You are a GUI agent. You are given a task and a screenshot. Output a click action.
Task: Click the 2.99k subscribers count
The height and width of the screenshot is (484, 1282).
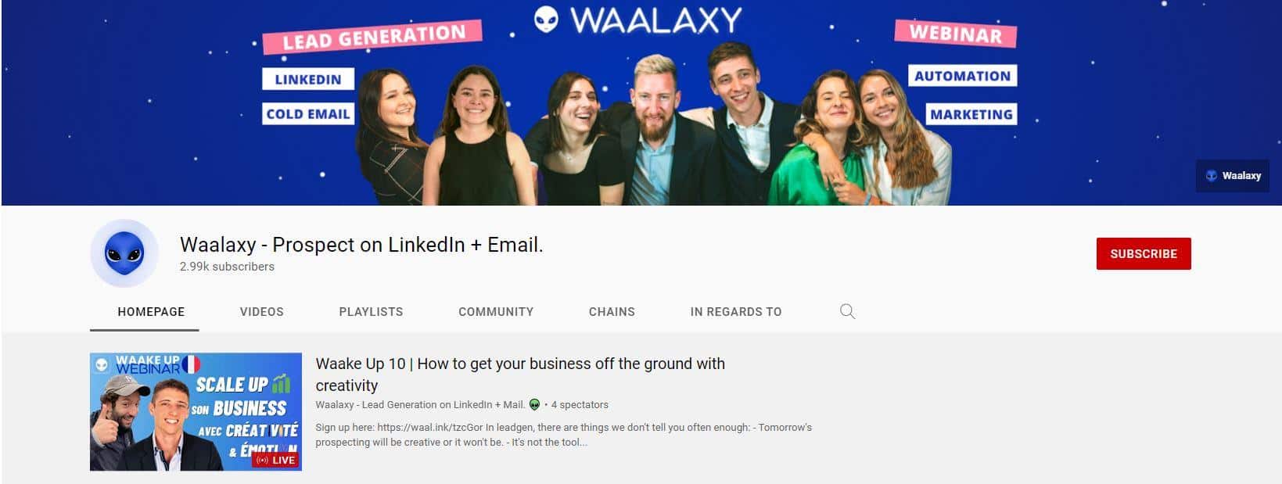click(x=227, y=267)
